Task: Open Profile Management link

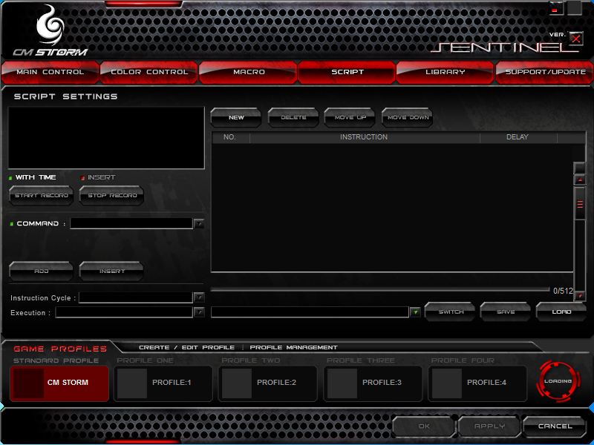Action: pyautogui.click(x=293, y=347)
